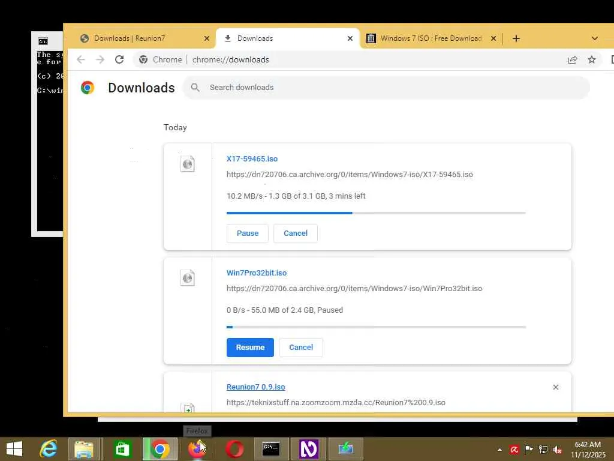Image resolution: width=614 pixels, height=461 pixels.
Task: Close the Downloads | Reunion7 tab
Action: (207, 38)
